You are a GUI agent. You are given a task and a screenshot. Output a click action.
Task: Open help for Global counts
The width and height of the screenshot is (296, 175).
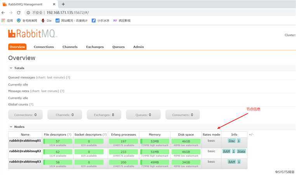click(31, 105)
